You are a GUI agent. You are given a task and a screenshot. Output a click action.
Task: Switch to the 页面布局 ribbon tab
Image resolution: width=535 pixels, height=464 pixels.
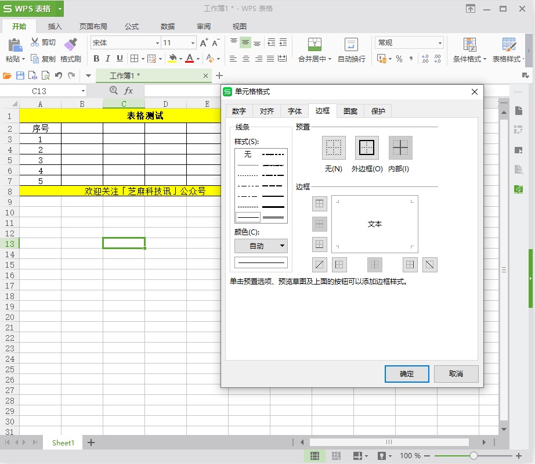(x=93, y=26)
